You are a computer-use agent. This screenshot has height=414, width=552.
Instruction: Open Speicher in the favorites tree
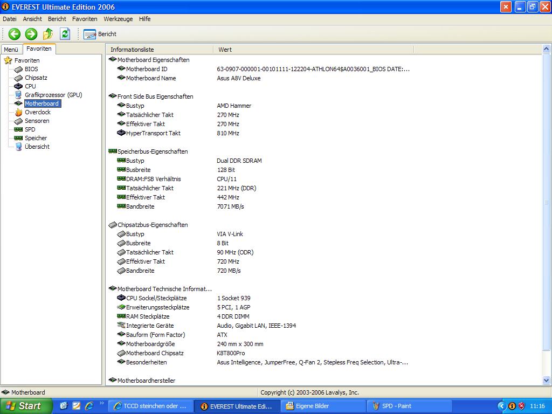point(36,138)
